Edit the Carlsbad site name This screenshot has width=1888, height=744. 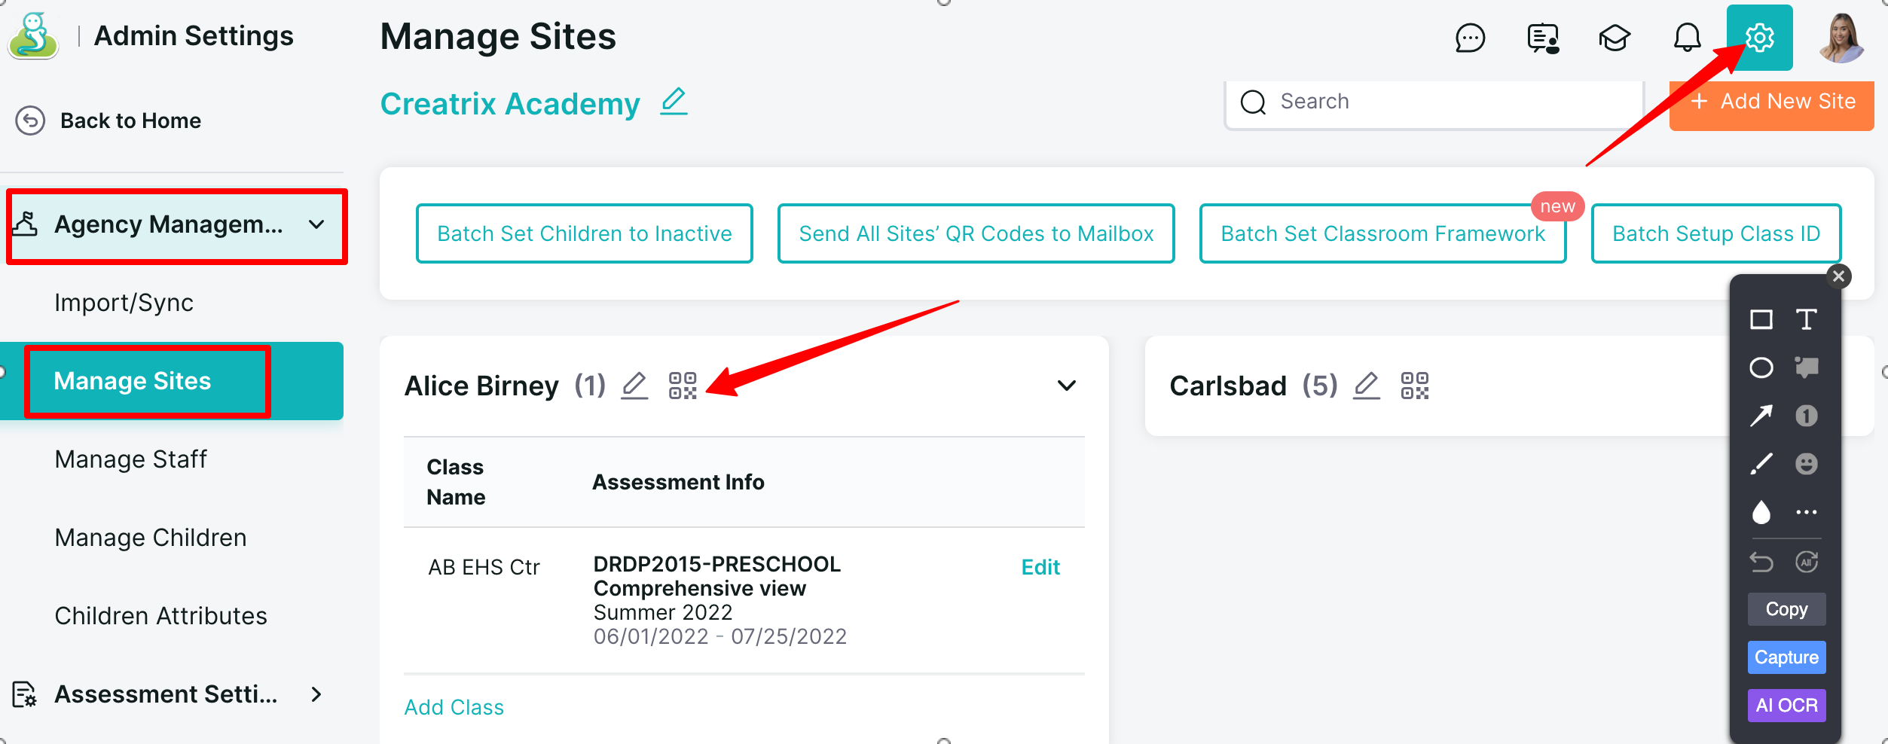coord(1366,386)
